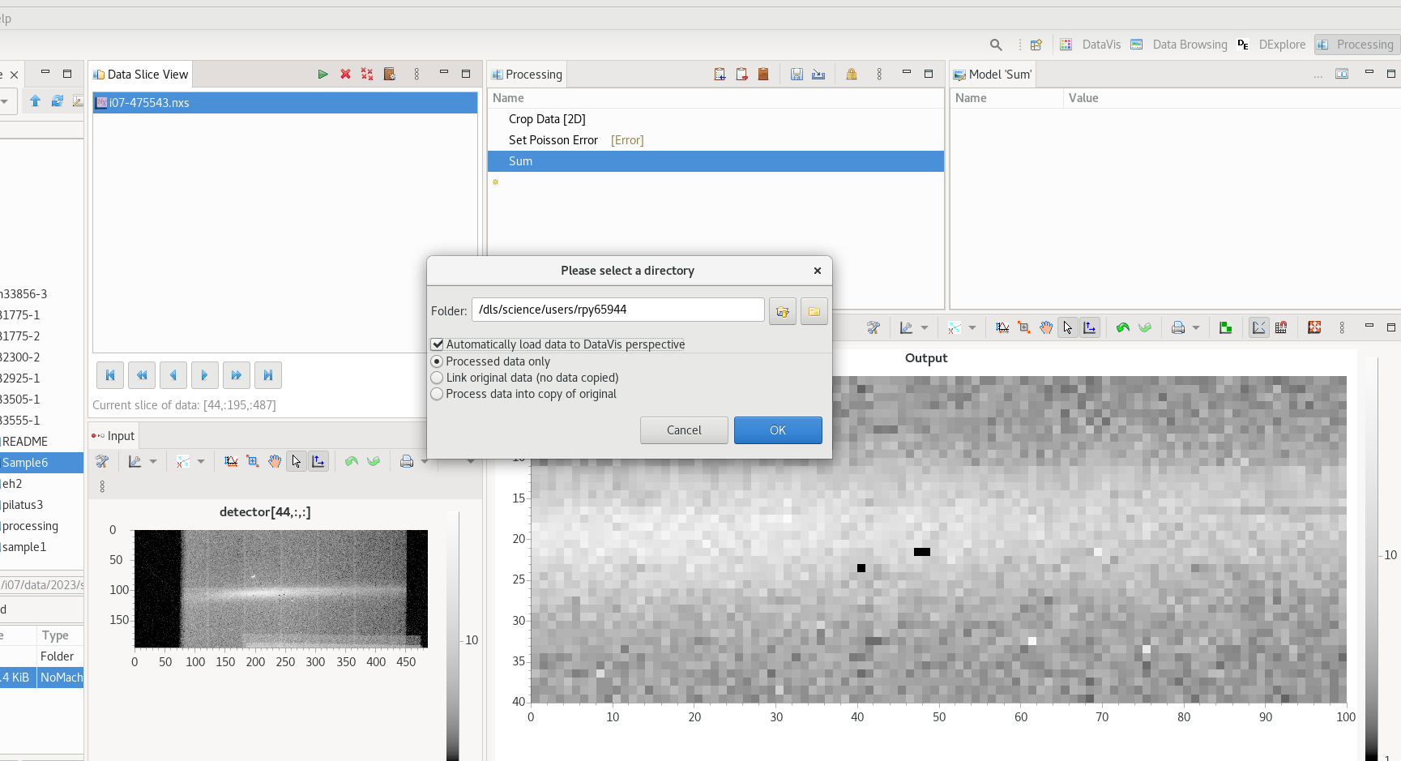Select the zoom box tool in the Output toolbar

[x=1024, y=327]
